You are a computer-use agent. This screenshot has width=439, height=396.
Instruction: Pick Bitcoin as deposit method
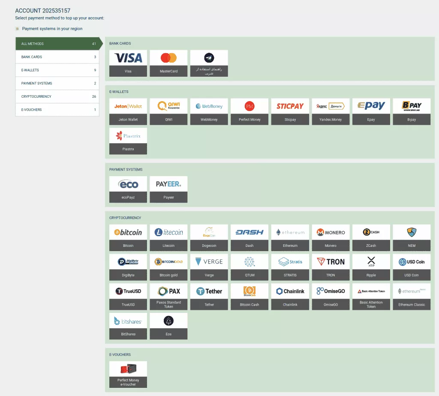(x=128, y=237)
